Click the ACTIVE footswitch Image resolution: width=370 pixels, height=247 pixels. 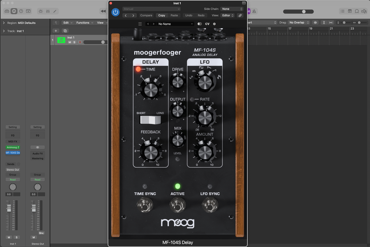[x=177, y=205]
